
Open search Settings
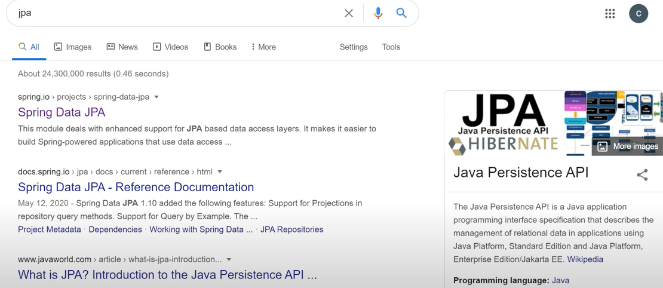(x=354, y=47)
